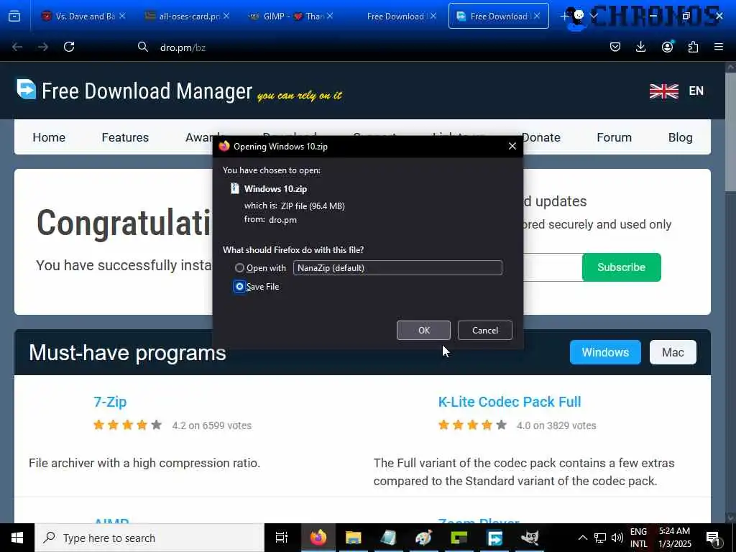This screenshot has width=736, height=552.
Task: Select the Open with radio button
Action: coord(239,268)
